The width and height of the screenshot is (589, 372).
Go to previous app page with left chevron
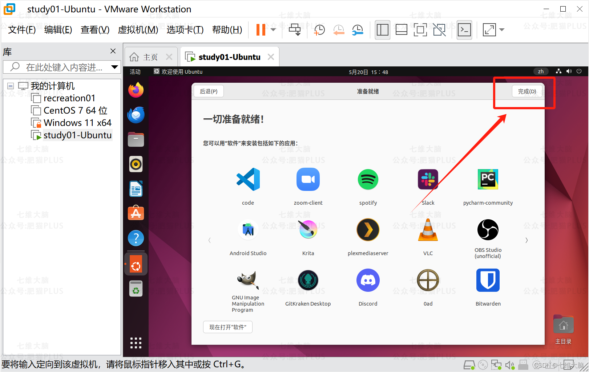(x=210, y=240)
